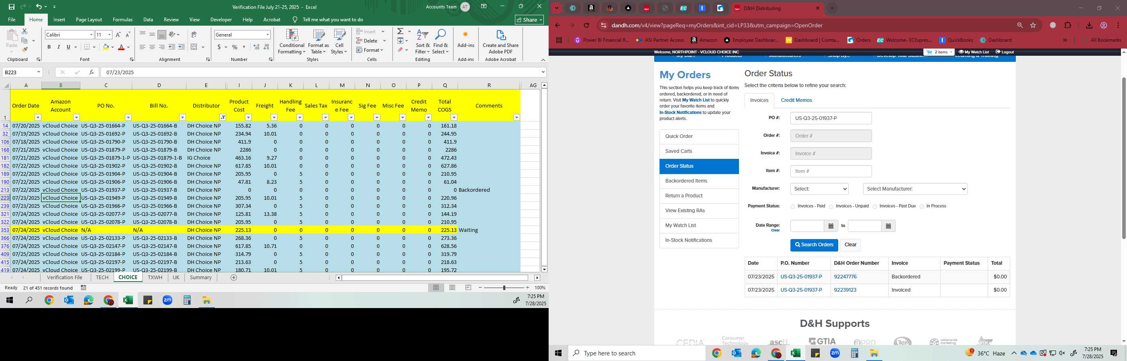Bookmark this page with star icon
Viewport: 1127px width, 361px height.
coord(1033,25)
